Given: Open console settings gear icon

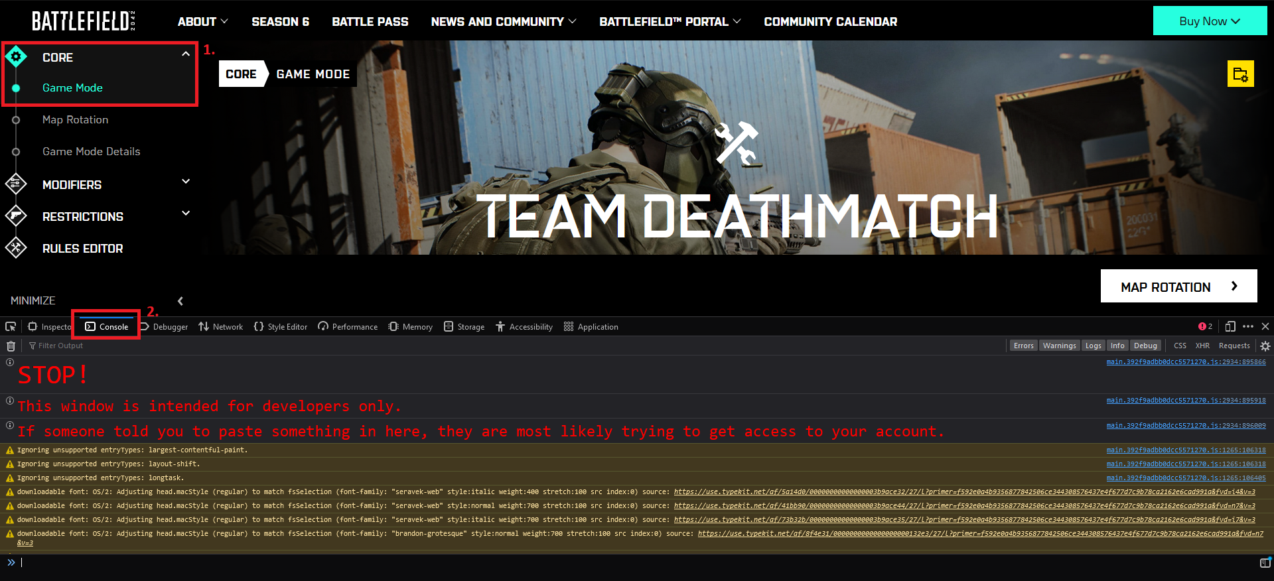Looking at the screenshot, I should point(1265,346).
